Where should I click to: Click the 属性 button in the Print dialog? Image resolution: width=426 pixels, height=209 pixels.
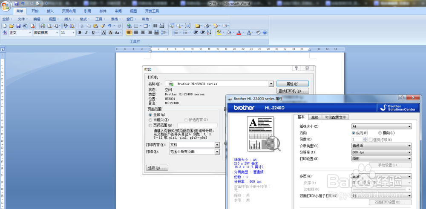coord(293,84)
